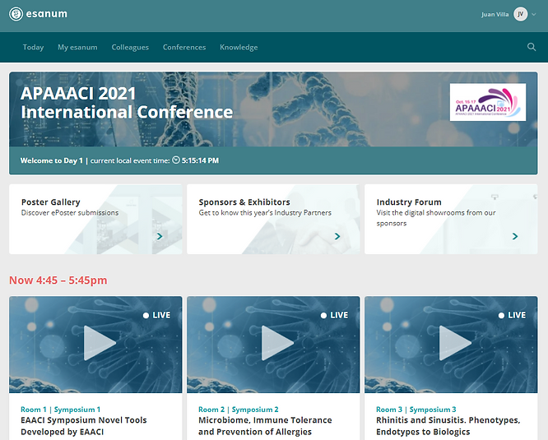
Task: Click the LIVE badge on Room 2 video
Action: pos(334,315)
